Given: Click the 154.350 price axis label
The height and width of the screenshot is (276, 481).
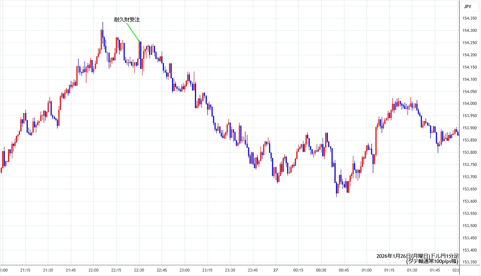Looking at the screenshot, I should point(470,19).
